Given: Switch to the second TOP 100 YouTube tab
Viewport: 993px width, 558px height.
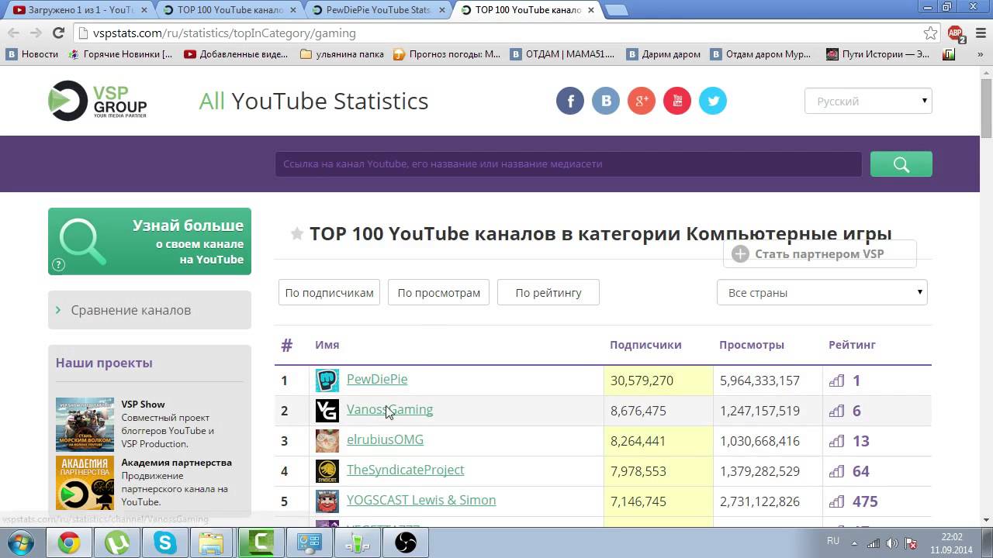Looking at the screenshot, I should pos(527,10).
